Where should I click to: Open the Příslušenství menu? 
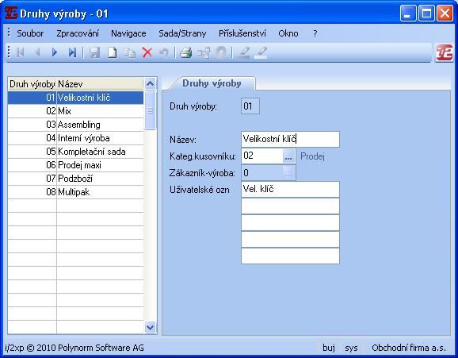(x=242, y=33)
